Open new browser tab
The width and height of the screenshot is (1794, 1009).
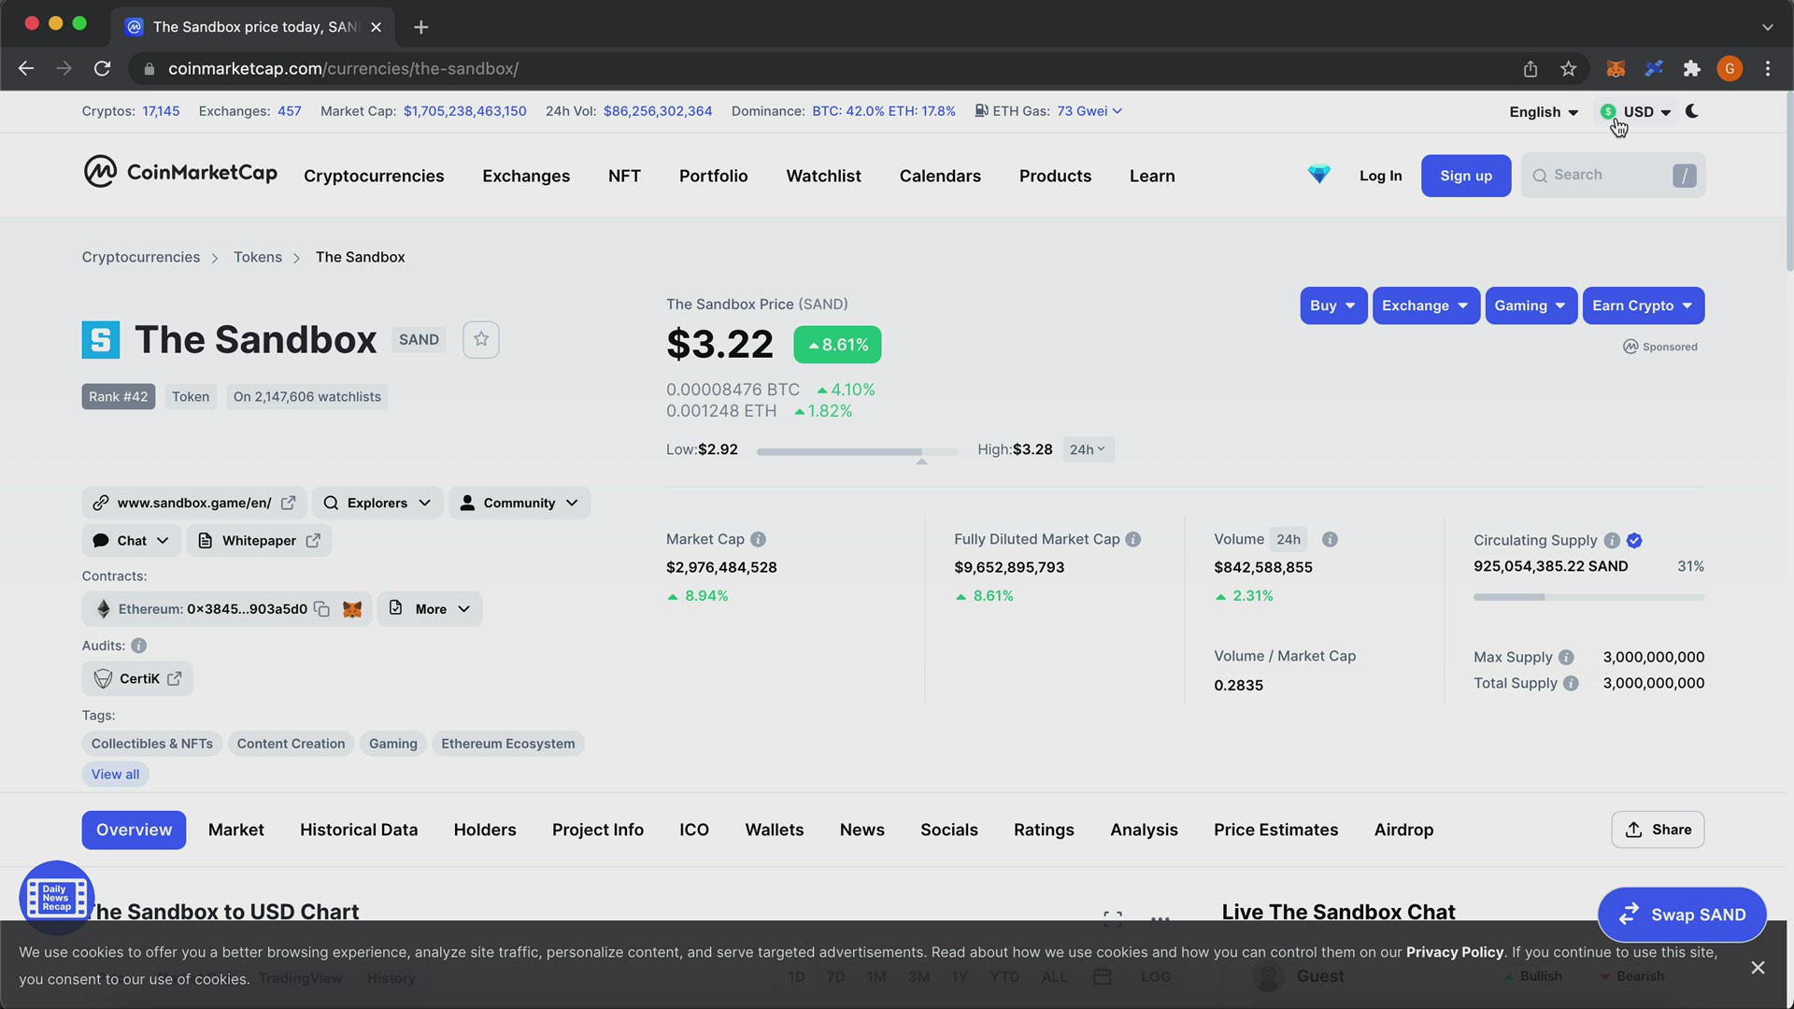click(x=420, y=27)
